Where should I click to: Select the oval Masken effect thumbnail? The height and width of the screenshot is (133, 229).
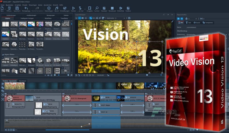tap(57, 24)
